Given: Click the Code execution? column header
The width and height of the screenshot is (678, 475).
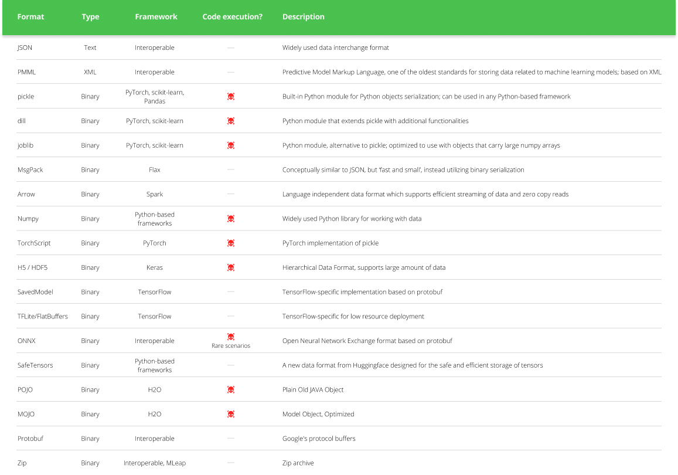Looking at the screenshot, I should coord(233,16).
